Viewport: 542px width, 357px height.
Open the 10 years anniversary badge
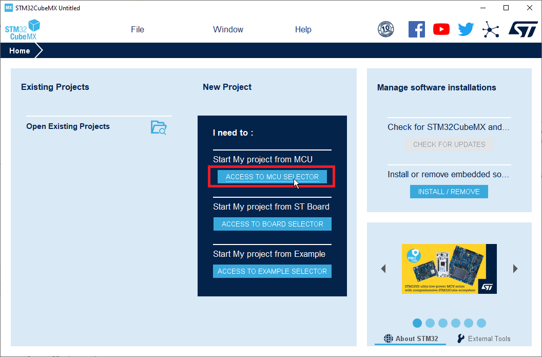(x=386, y=29)
